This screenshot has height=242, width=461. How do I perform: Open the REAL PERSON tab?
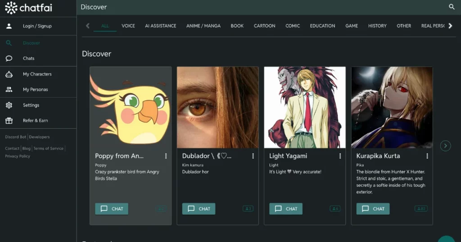click(x=433, y=26)
